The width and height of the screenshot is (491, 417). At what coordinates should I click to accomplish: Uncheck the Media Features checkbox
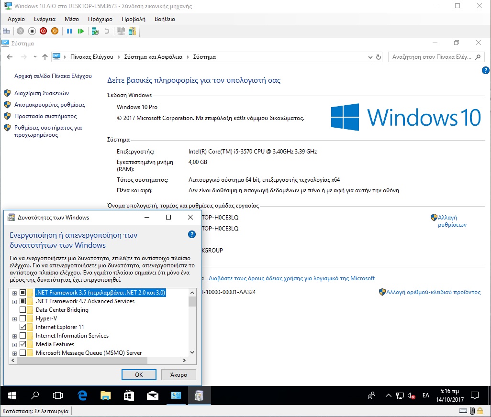click(x=22, y=344)
